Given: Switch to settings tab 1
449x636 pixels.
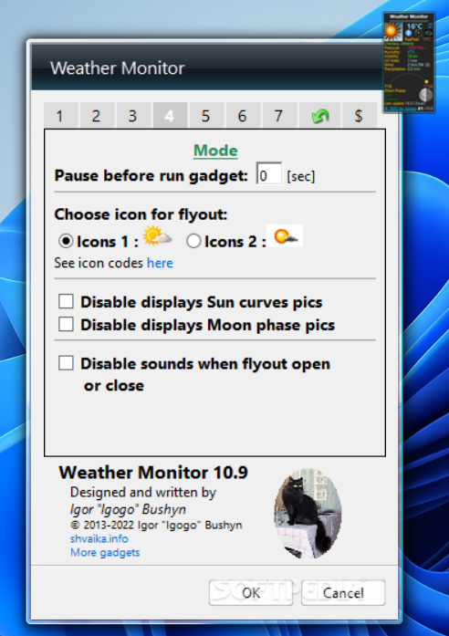Looking at the screenshot, I should (60, 116).
